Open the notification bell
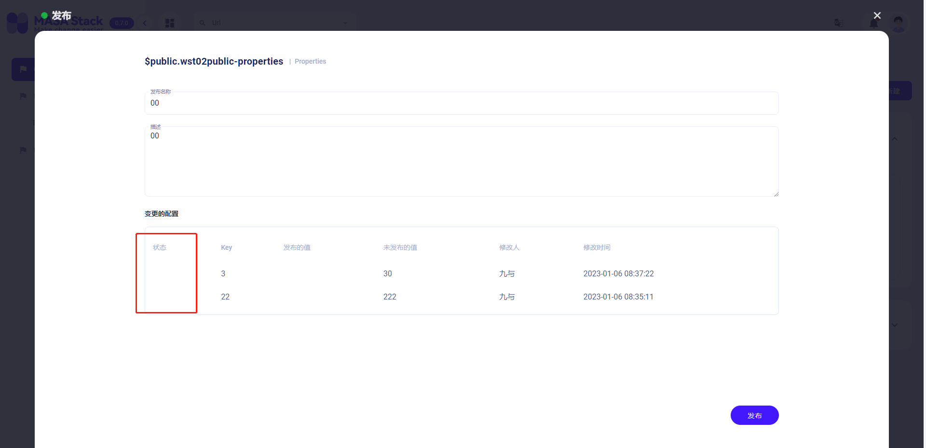The width and height of the screenshot is (926, 448). (874, 23)
